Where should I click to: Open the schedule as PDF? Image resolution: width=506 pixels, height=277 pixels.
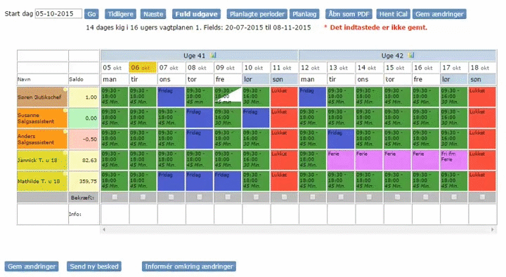[349, 14]
